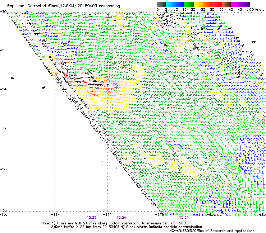Select the legend label "35"
Screen dimensions: 266x233
221,10
